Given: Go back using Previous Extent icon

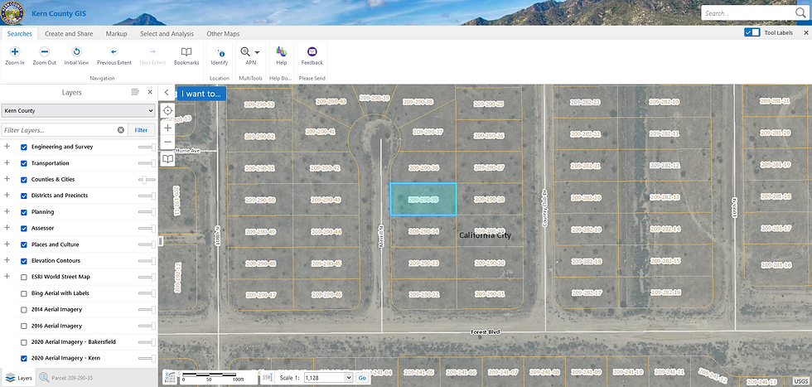Looking at the screenshot, I should 114,51.
